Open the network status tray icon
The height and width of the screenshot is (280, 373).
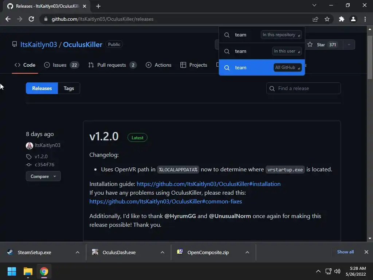coord(329,271)
